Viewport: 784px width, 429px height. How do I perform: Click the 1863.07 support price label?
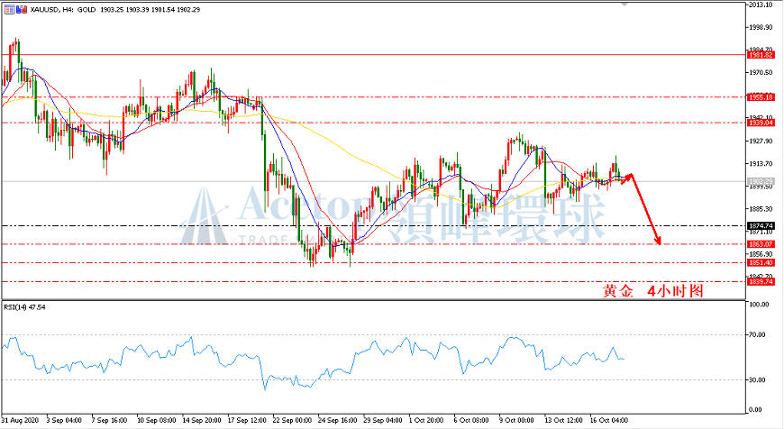click(761, 244)
